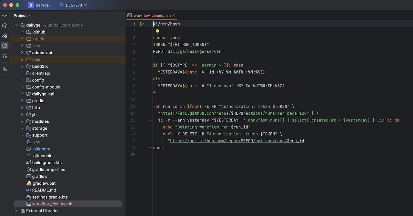Screen dimensions: 413x216
Task: Run script using green gutter arrow
Action: pyautogui.click(x=142, y=24)
